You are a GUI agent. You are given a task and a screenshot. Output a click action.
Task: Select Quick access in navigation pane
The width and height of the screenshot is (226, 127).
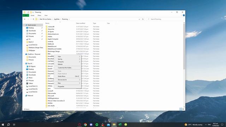pyautogui.click(x=32, y=25)
